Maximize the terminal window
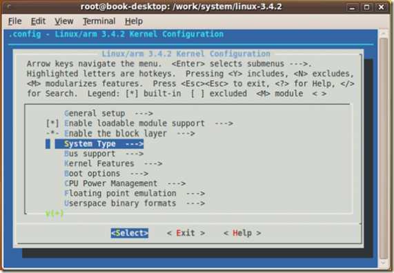Screen dimensions: 394x273 [366, 7]
